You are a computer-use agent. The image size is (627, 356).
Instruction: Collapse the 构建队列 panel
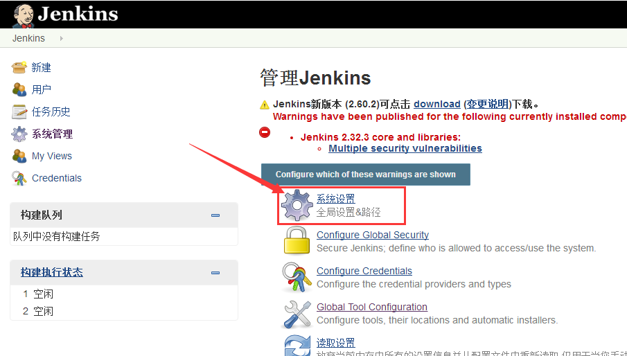[215, 215]
